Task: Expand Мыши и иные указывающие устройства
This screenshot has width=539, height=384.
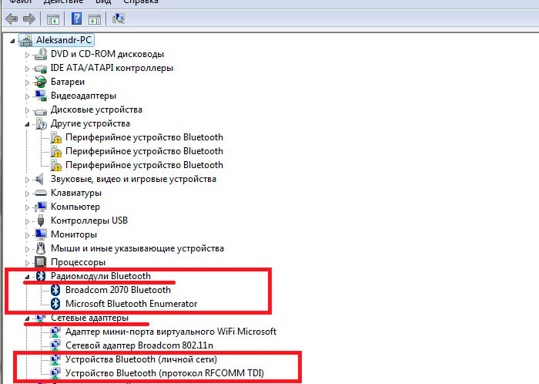Action: coord(27,249)
